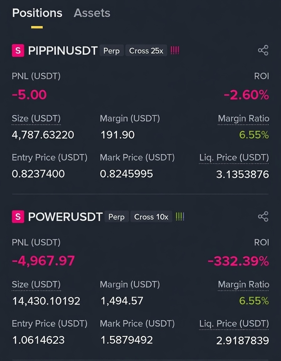The width and height of the screenshot is (281, 361).
Task: Tap the Margin Ratio label under PIPPINUSDT
Action: pos(243,118)
